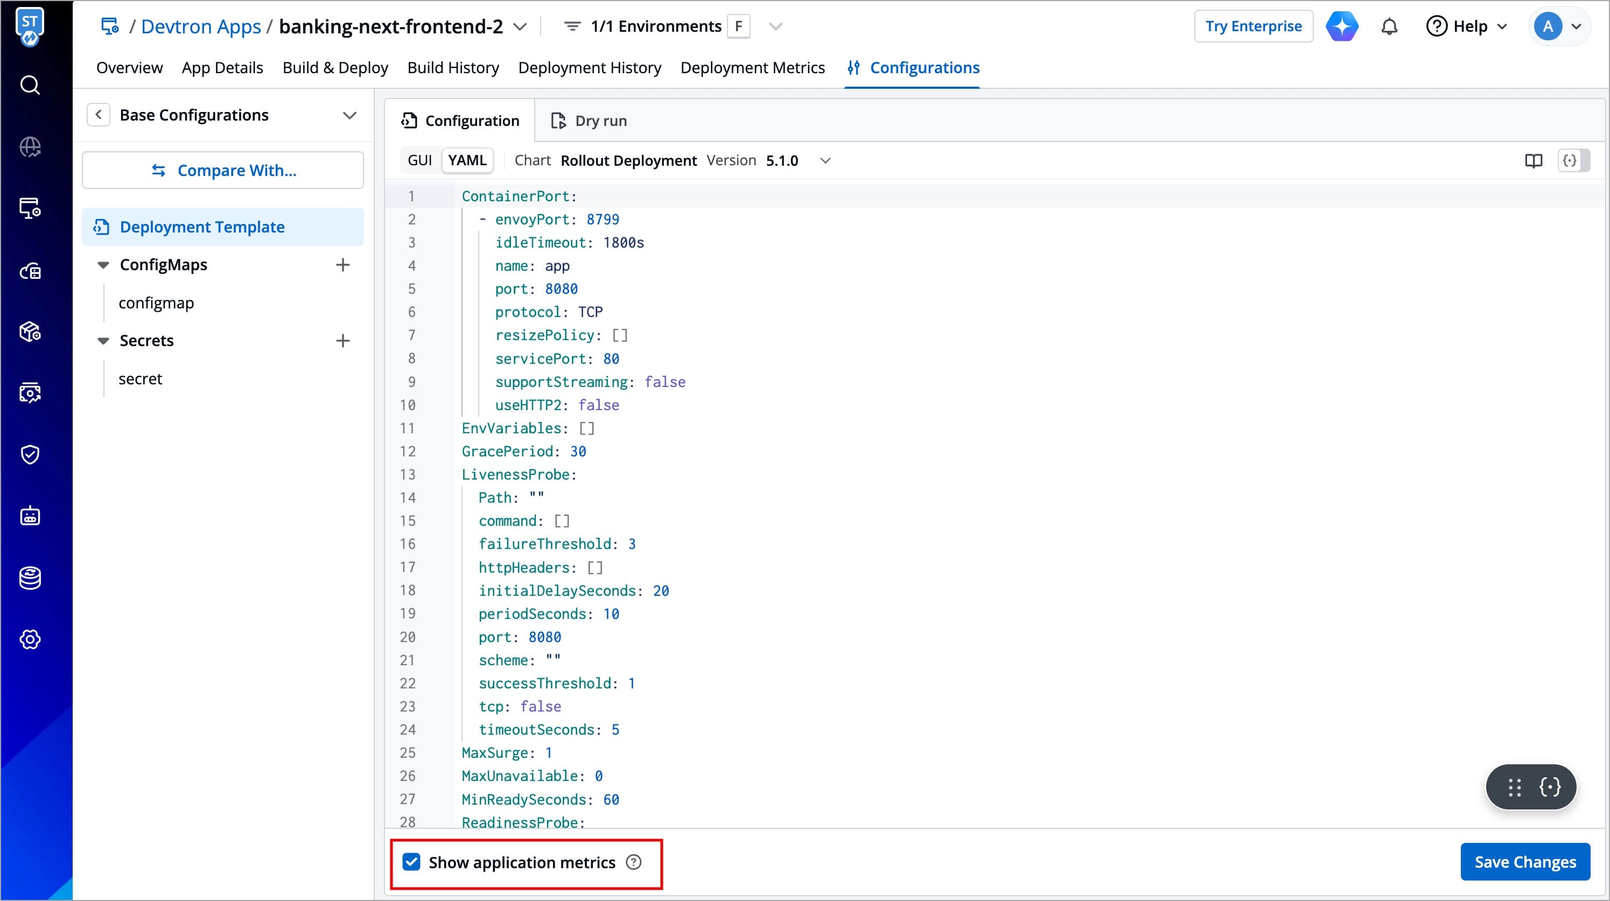1610x901 pixels.
Task: Open the readme book icon in editor toolbar
Action: click(1533, 160)
